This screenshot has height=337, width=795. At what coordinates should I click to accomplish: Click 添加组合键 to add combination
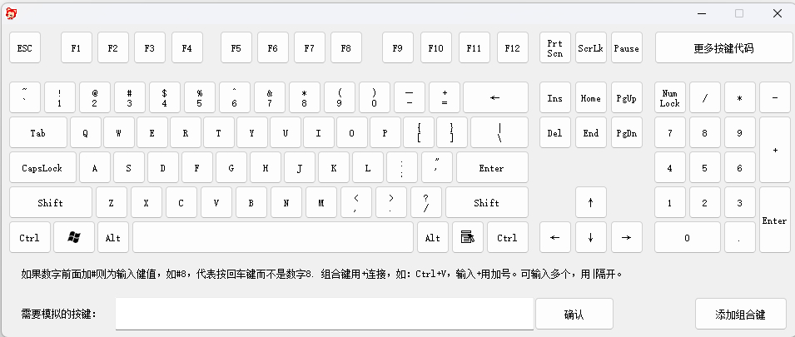point(740,314)
